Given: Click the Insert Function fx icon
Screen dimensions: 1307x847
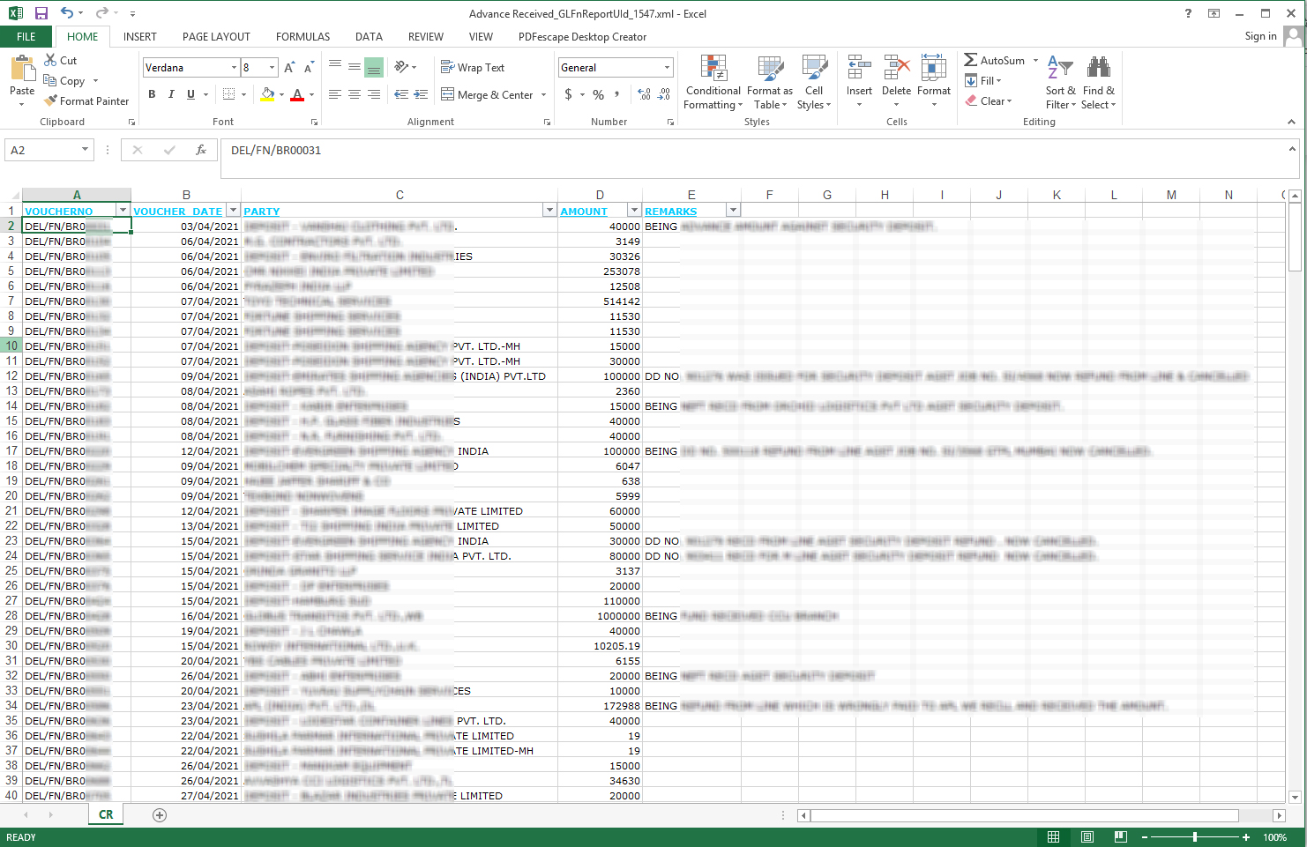Looking at the screenshot, I should (200, 151).
